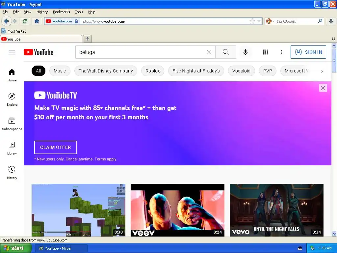This screenshot has height=253, width=337.
Task: Click the page scrollbar up arrow
Action: (x=334, y=45)
